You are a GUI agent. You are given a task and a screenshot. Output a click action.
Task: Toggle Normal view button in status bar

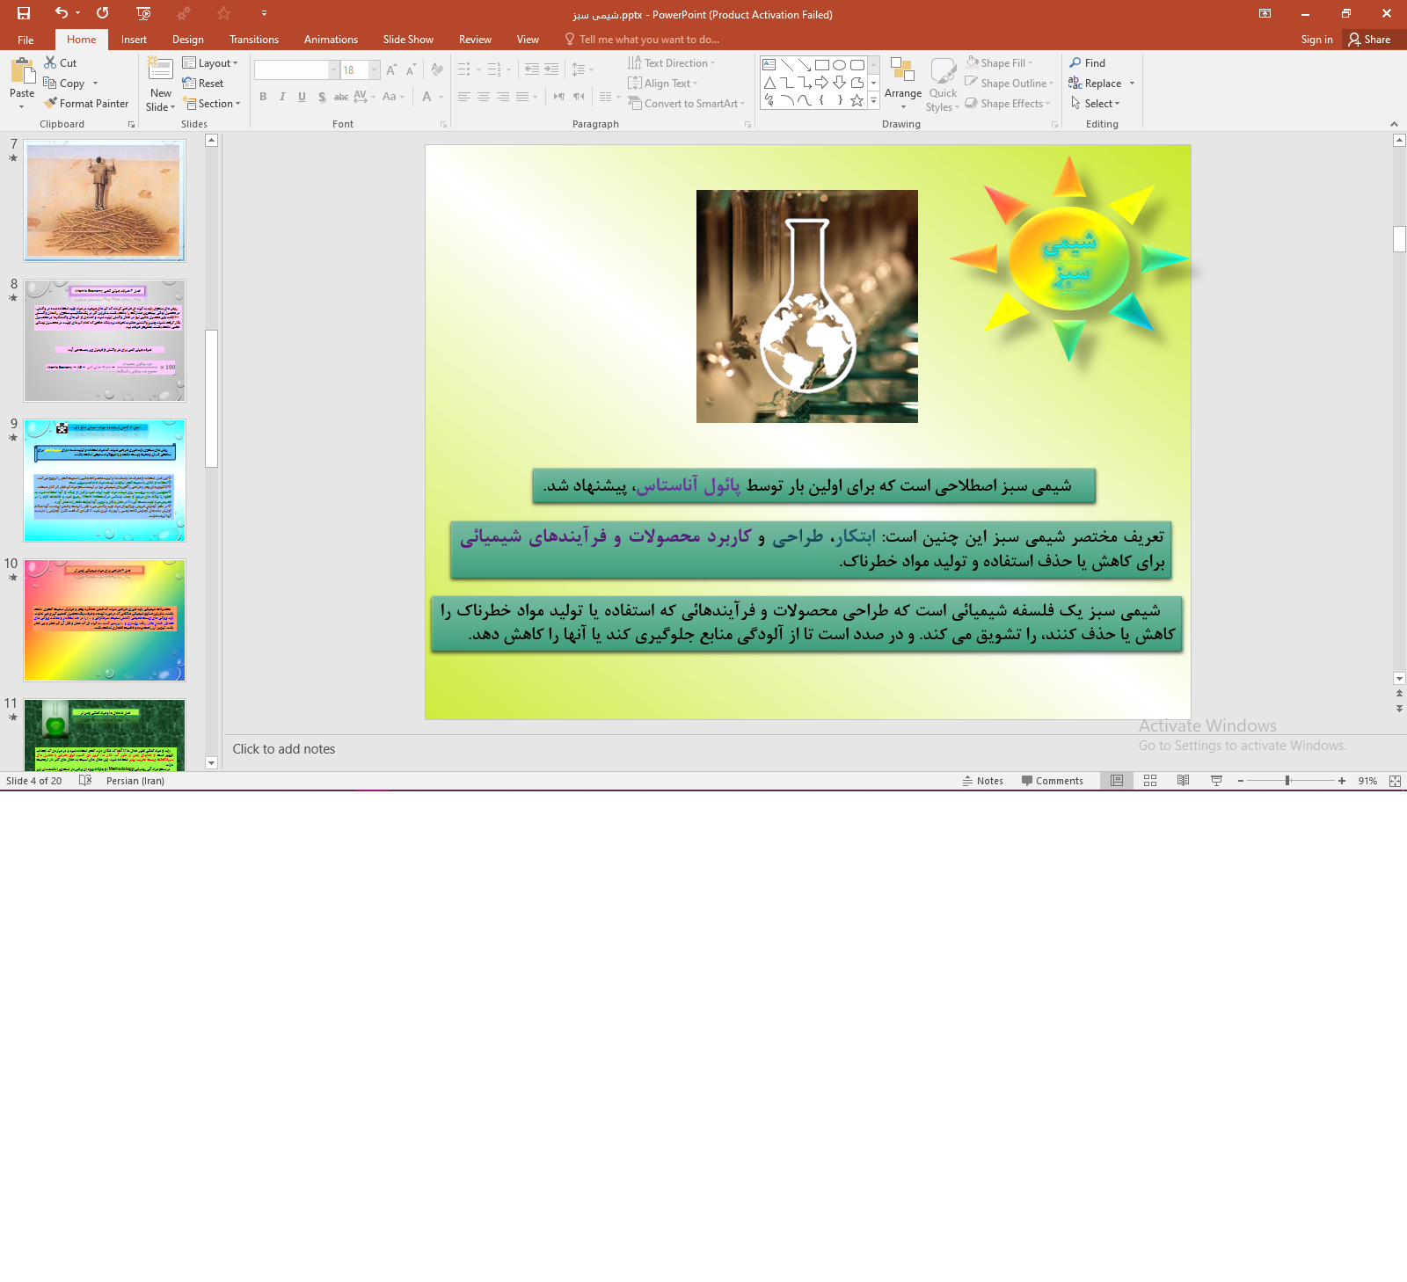1117,781
